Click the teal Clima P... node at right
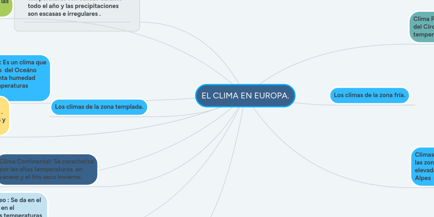Viewport: 434px width, 217px height. coord(422,26)
